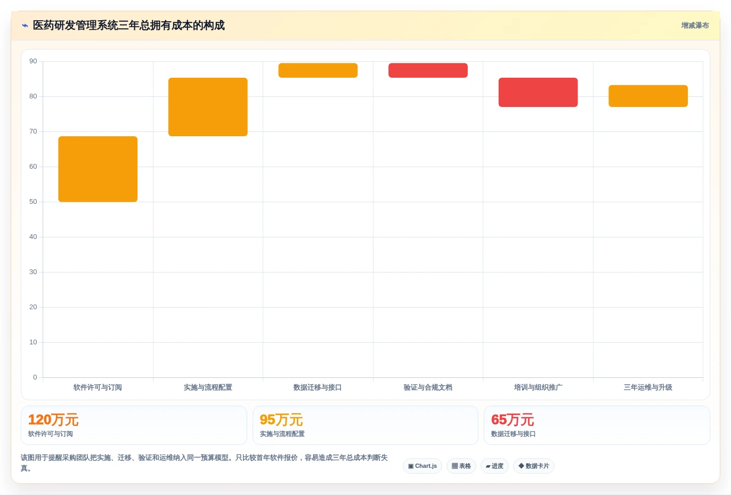Click the 增减瀑布 label in the header
731x495 pixels.
tap(695, 26)
